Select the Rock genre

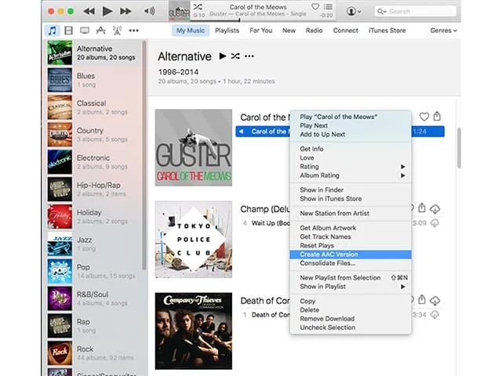tap(93, 353)
